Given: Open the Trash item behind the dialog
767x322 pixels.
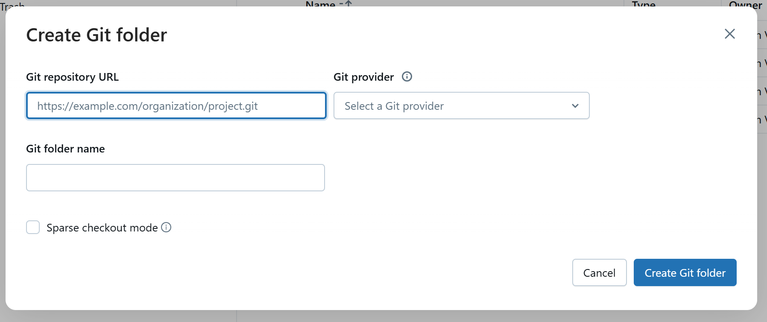Looking at the screenshot, I should (12, 4).
